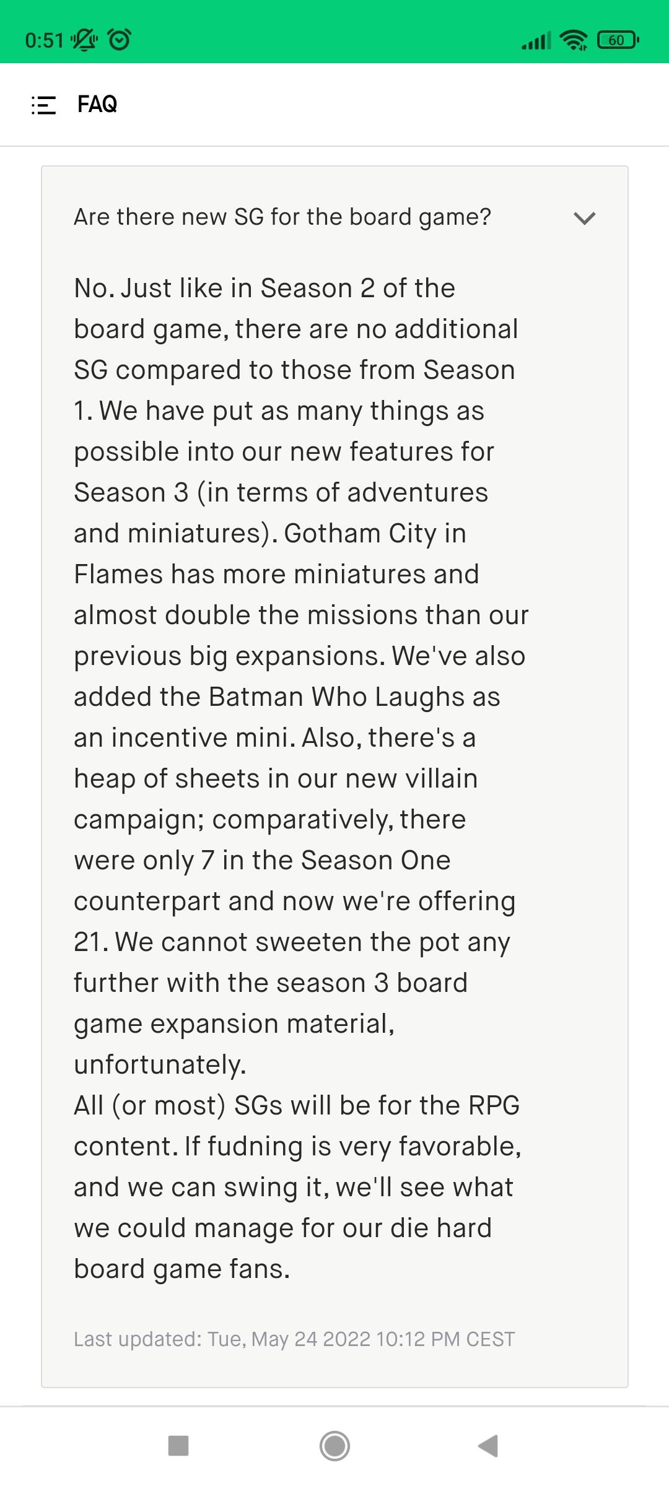Screen dimensions: 669x1486
Task: Tap the cellular signal strength icon
Action: [x=536, y=41]
